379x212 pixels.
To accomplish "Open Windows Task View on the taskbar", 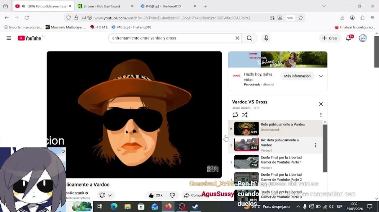I will pyautogui.click(x=100, y=206).
